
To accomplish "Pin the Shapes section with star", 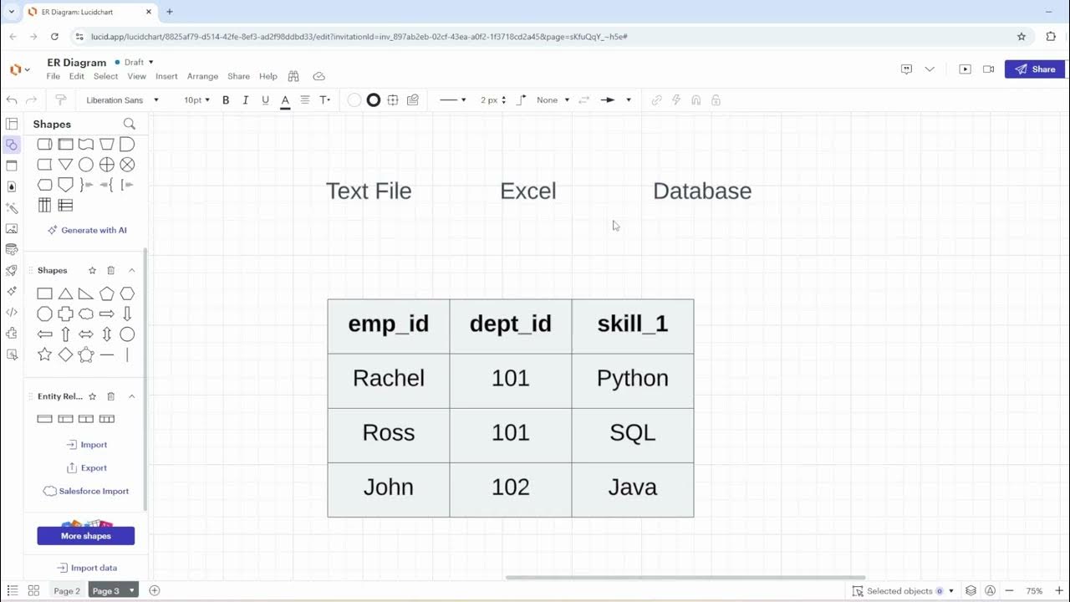I will pos(93,270).
